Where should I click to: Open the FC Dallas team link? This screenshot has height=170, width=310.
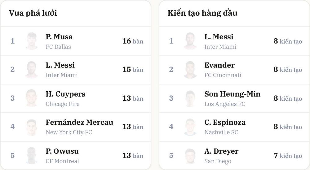pos(58,47)
